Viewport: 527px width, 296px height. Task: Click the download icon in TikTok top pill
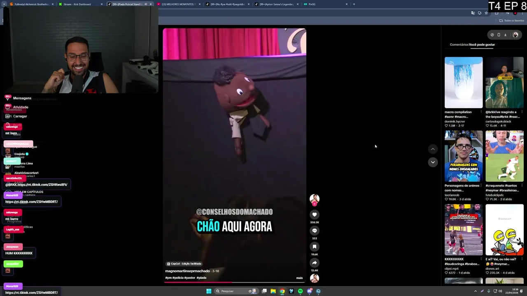(x=505, y=35)
